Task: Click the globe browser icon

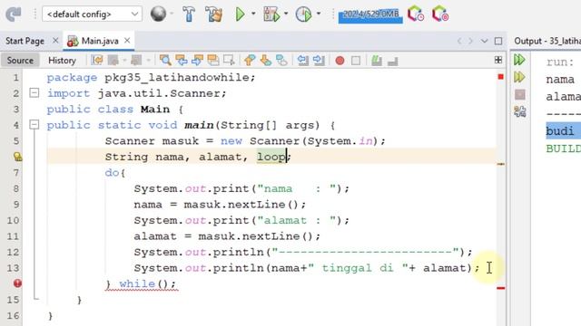Action: [158, 14]
